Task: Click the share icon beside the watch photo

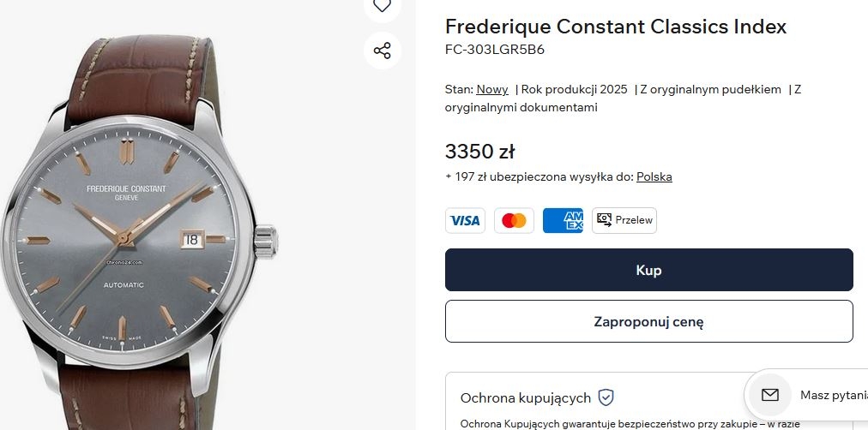Action: pos(382,51)
